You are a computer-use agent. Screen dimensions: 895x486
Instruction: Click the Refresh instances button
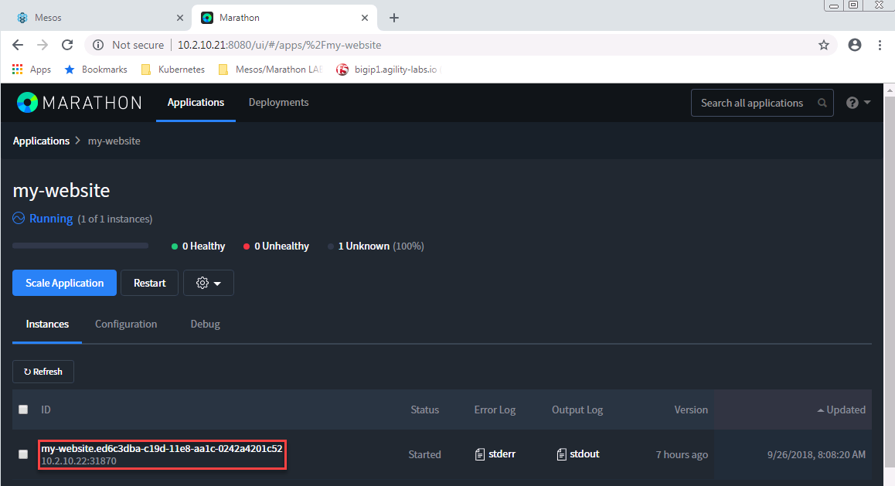pos(43,372)
